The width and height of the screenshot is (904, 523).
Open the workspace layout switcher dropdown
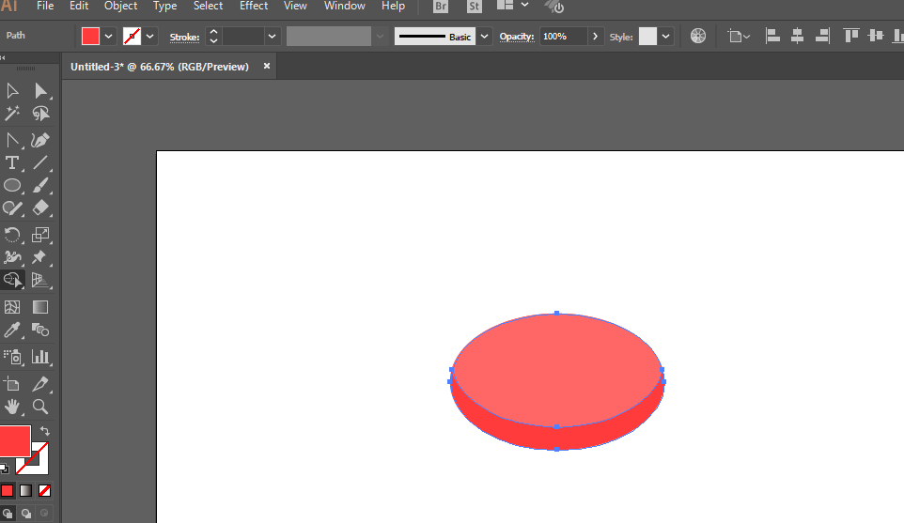point(524,6)
